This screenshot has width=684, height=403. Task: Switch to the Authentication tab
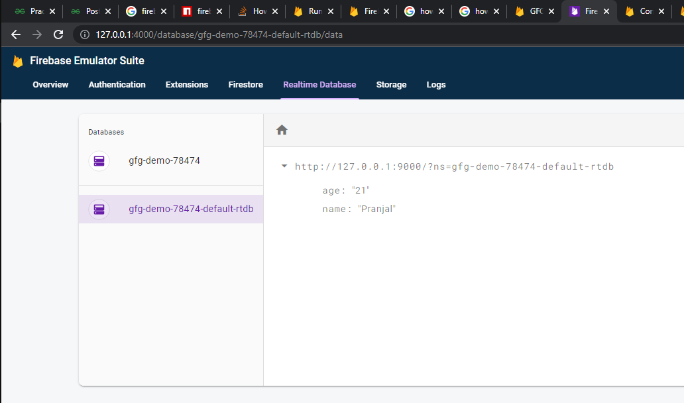(x=117, y=85)
